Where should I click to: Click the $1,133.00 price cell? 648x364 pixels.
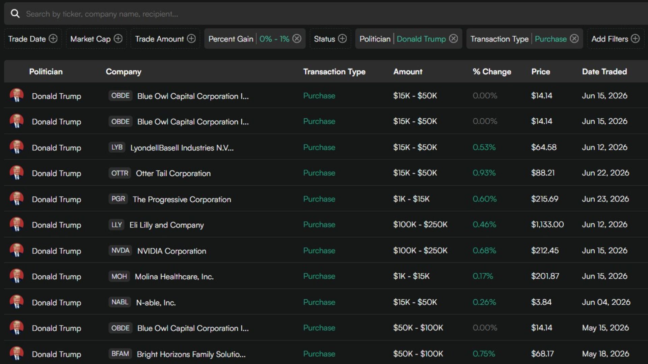click(547, 224)
